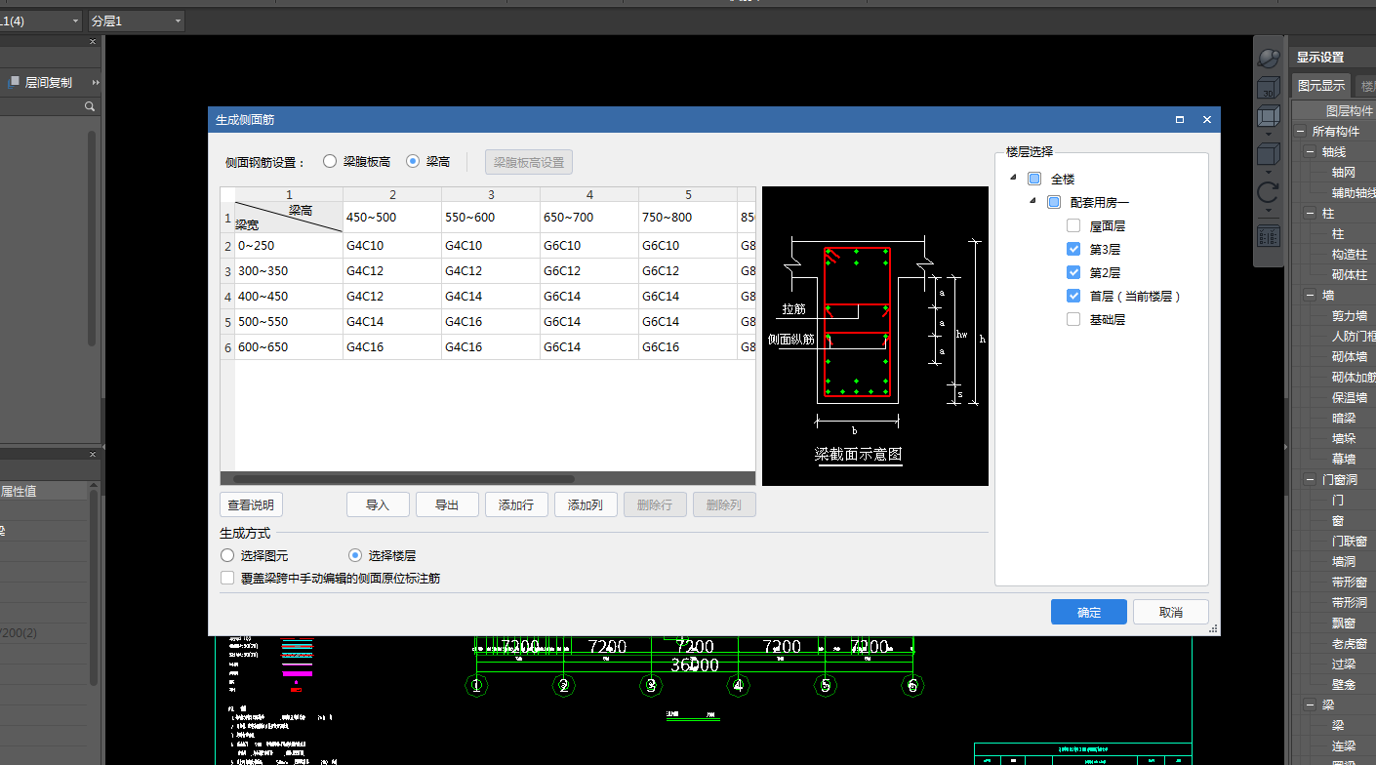Image resolution: width=1376 pixels, height=765 pixels.
Task: Click the 层间复制 label
Action: (49, 83)
